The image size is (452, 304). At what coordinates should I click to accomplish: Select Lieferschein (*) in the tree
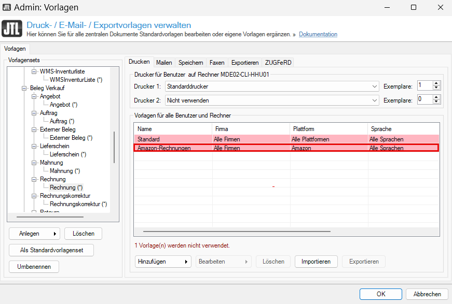[x=68, y=154]
